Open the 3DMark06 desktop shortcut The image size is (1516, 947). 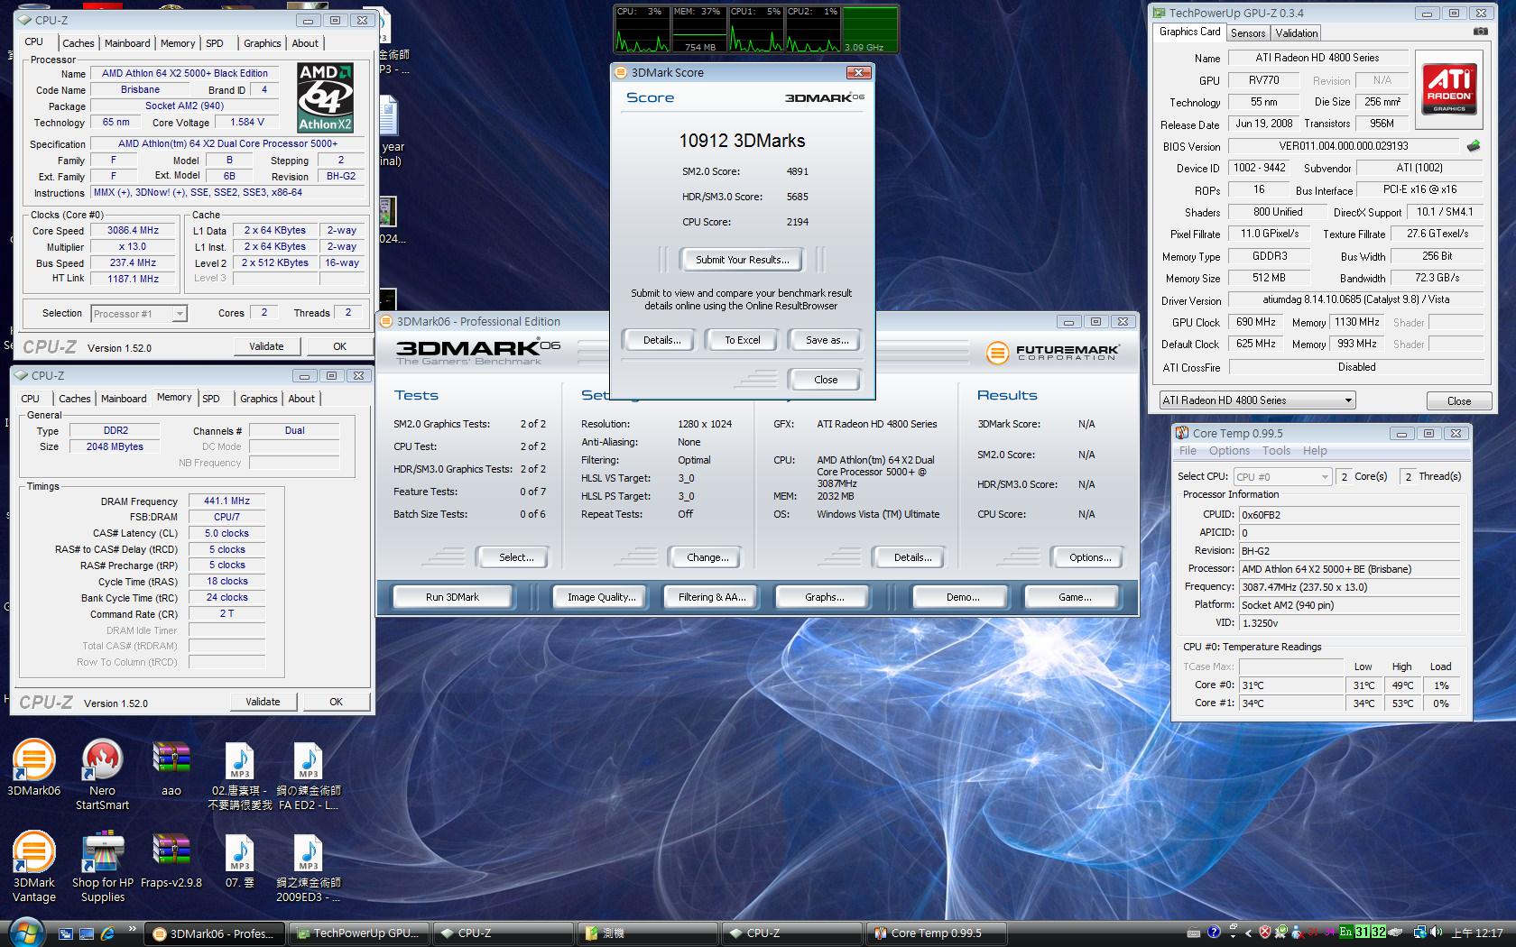pos(33,768)
